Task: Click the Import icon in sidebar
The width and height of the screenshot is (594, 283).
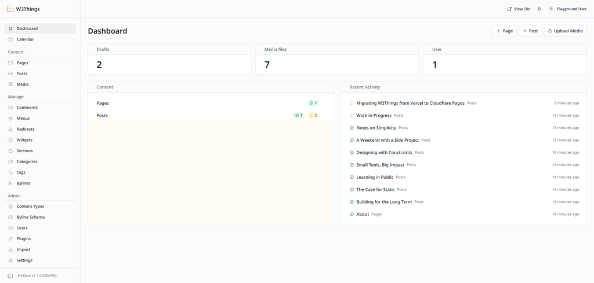Action: [x=10, y=250]
